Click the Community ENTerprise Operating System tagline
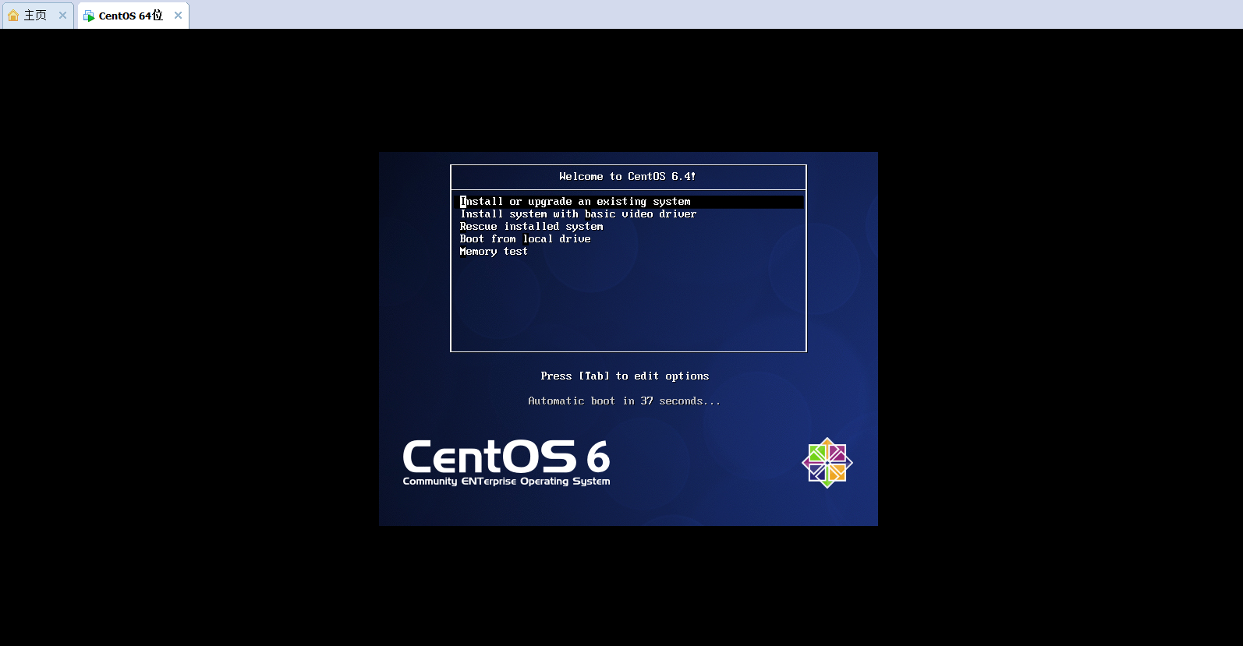 (x=506, y=482)
